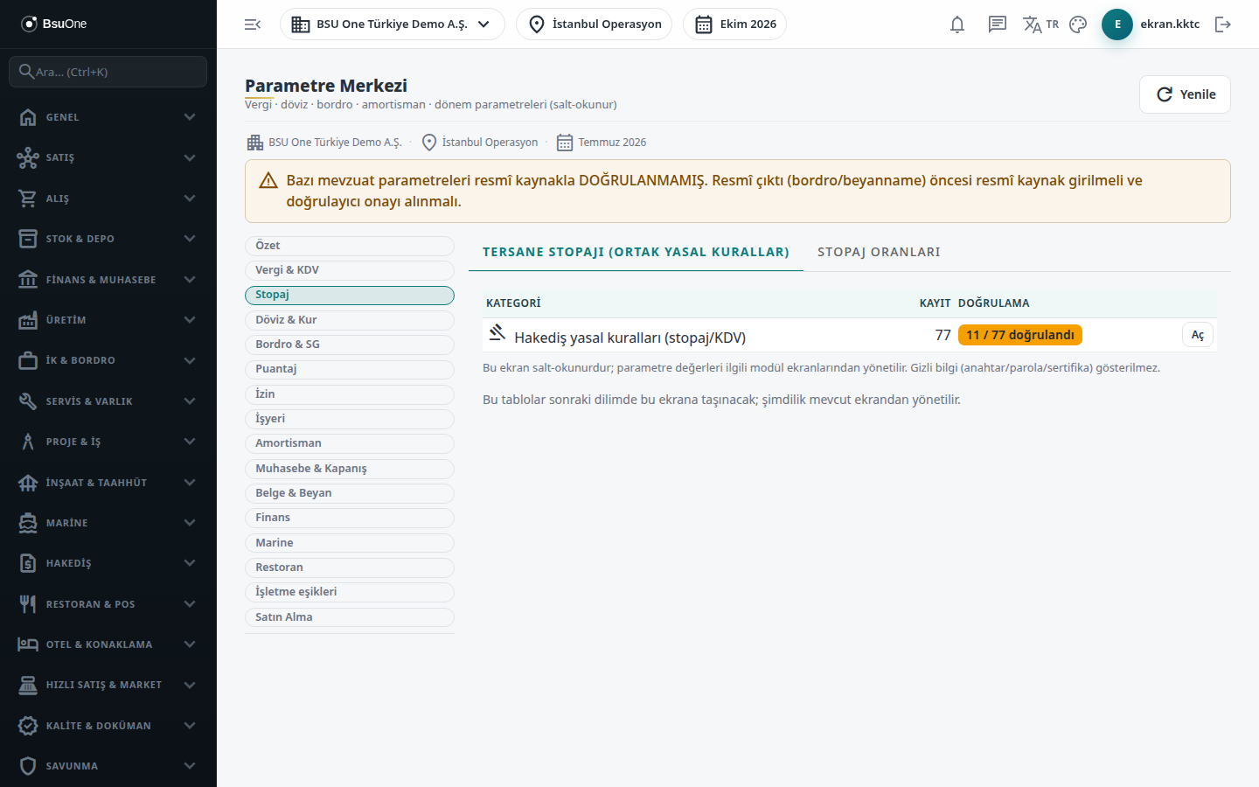This screenshot has width=1259, height=787.
Task: Open the messages chat icon
Action: pyautogui.click(x=998, y=24)
